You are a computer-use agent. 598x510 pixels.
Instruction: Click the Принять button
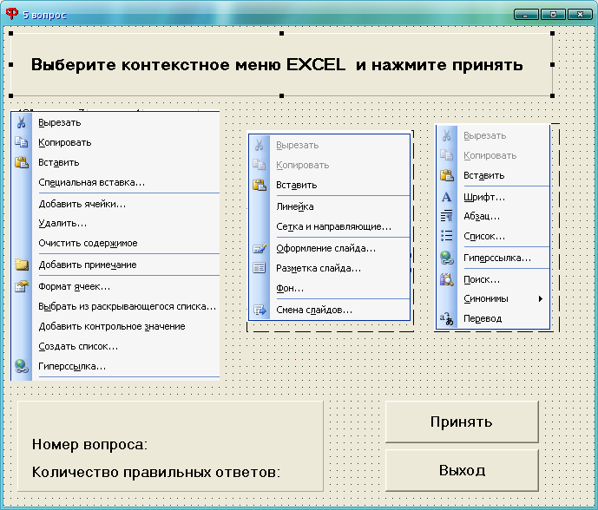tap(462, 422)
